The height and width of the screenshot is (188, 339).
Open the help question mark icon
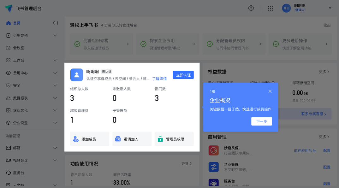(251, 8)
